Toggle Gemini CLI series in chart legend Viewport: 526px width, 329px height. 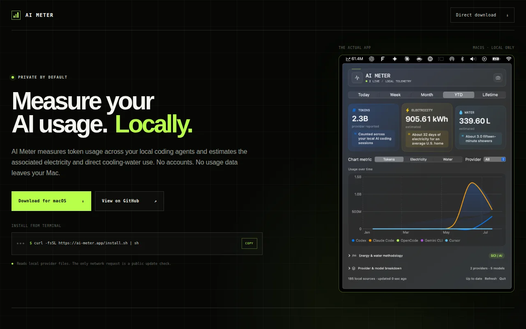(x=431, y=241)
